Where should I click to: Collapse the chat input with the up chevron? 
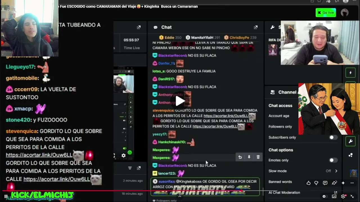pyautogui.click(x=180, y=196)
